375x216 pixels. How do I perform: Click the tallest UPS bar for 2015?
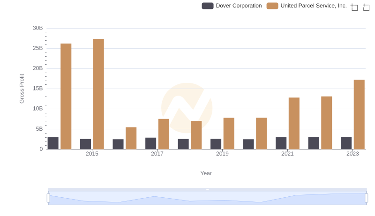98,94
